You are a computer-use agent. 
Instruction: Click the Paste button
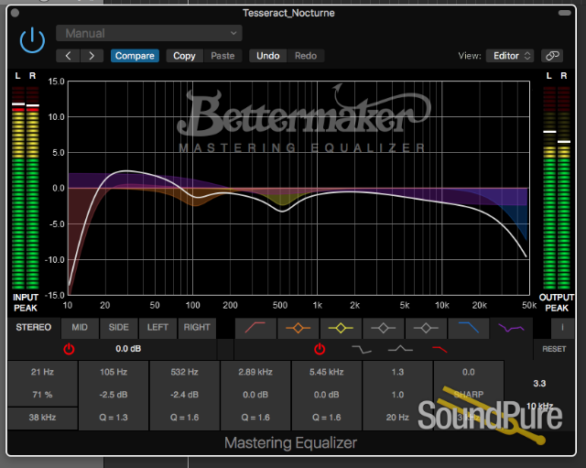(x=222, y=56)
